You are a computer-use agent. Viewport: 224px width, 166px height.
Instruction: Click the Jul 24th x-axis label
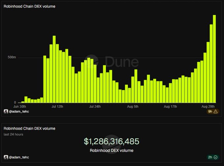[95, 106]
